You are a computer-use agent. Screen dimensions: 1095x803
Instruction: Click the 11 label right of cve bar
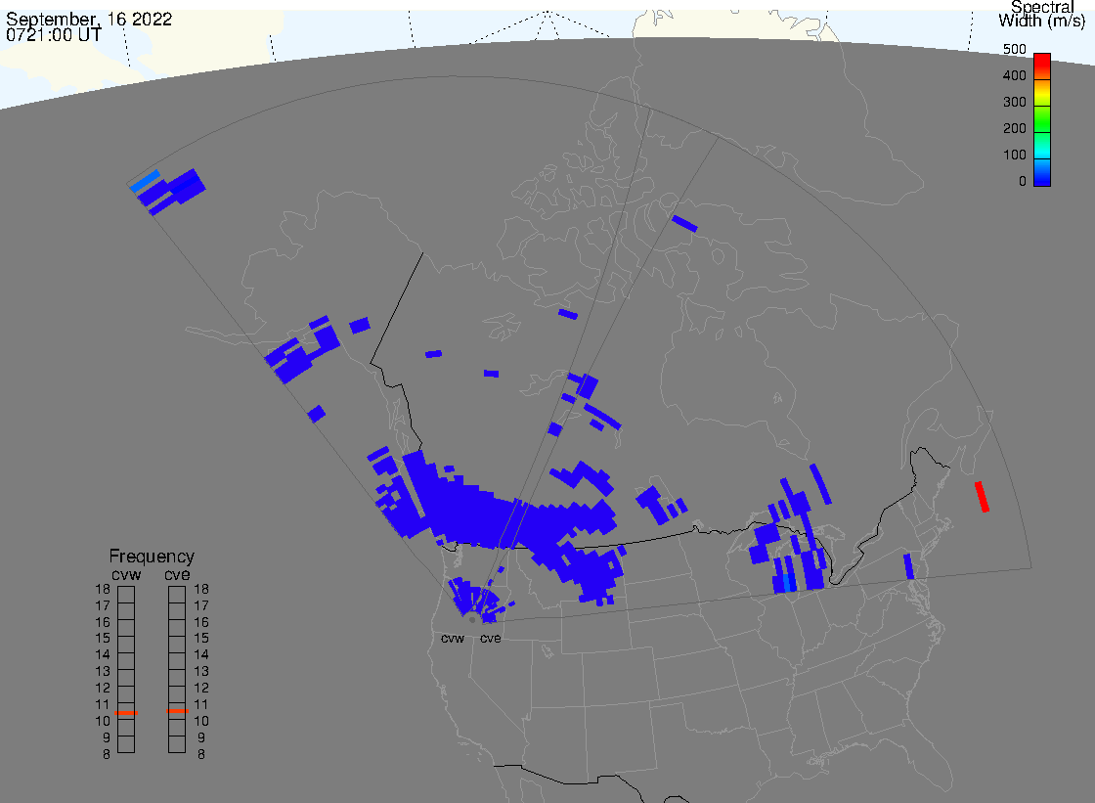[x=201, y=704]
